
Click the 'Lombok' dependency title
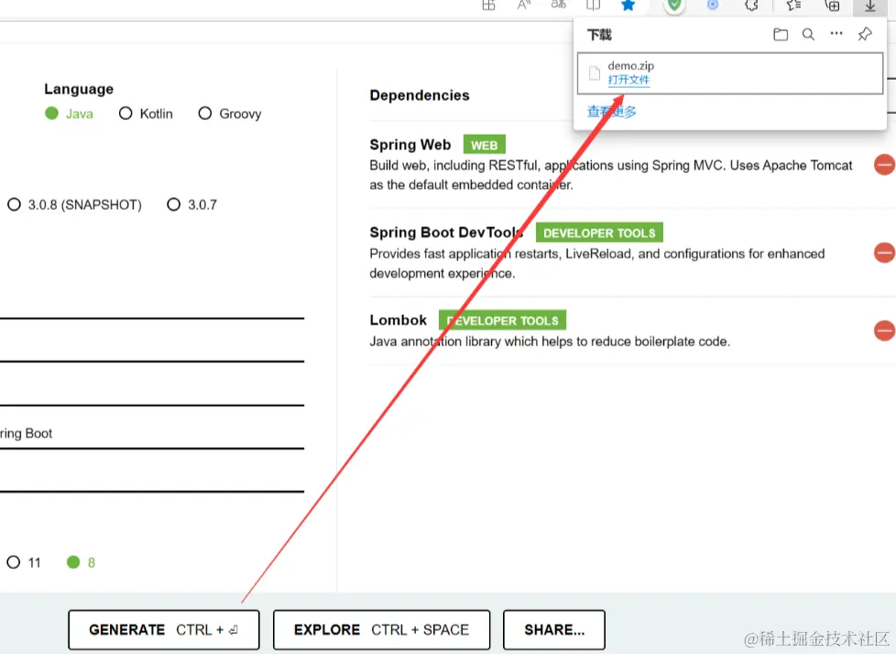click(x=399, y=320)
